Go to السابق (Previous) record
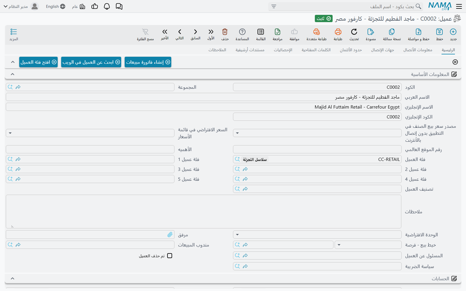The width and height of the screenshot is (466, 291). [195, 32]
